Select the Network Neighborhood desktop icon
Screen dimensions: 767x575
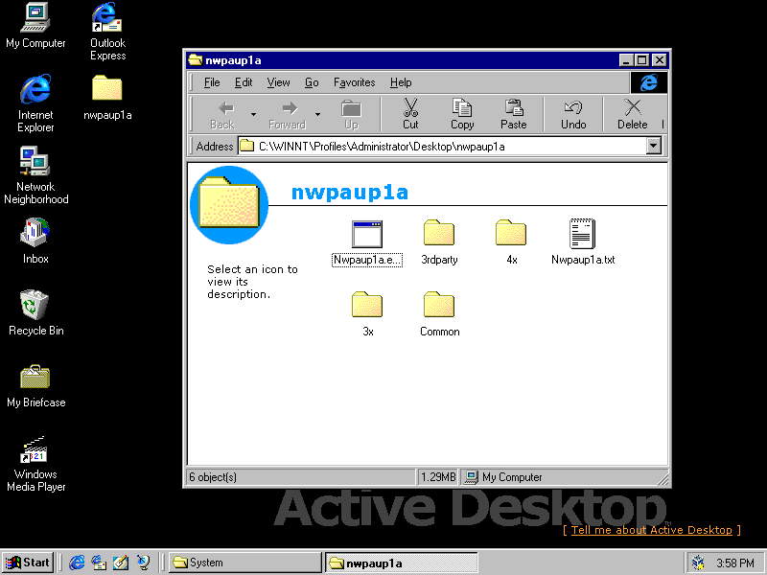(35, 175)
